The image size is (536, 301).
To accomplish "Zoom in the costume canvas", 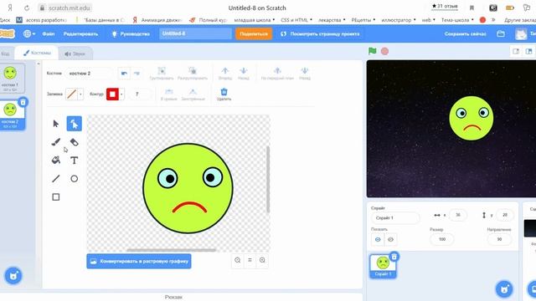I will (262, 260).
